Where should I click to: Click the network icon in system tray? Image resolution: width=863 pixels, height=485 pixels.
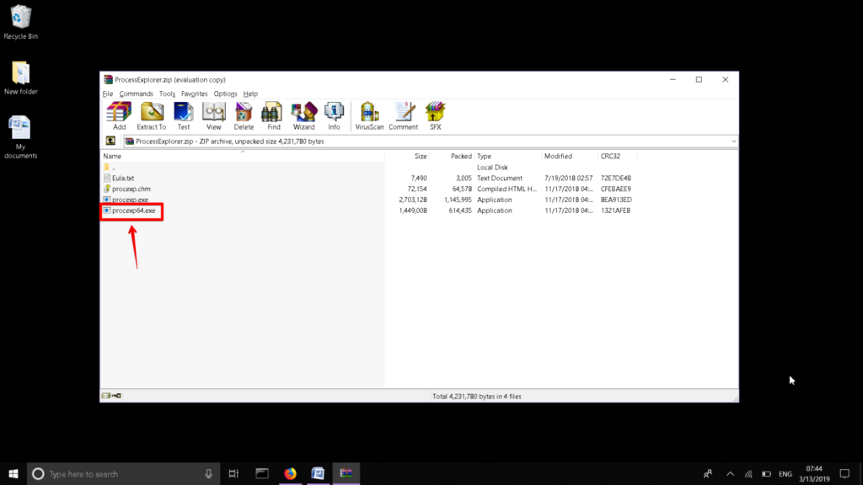[748, 473]
